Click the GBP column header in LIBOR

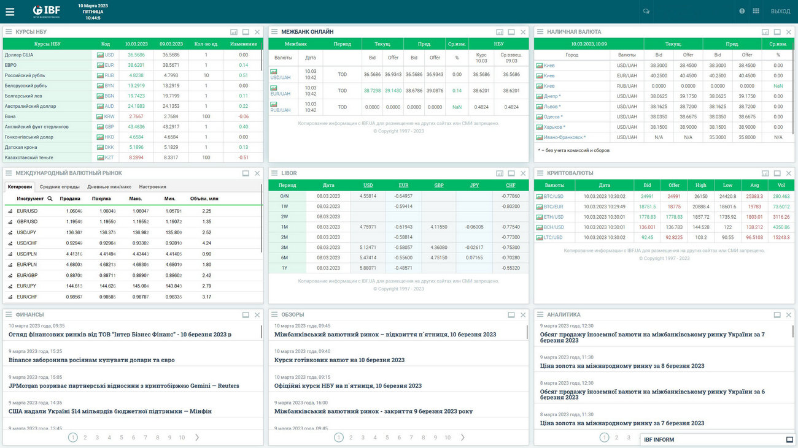click(439, 185)
